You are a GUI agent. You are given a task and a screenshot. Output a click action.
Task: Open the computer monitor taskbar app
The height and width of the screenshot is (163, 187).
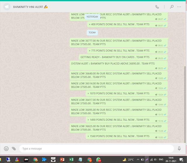tap(8, 159)
